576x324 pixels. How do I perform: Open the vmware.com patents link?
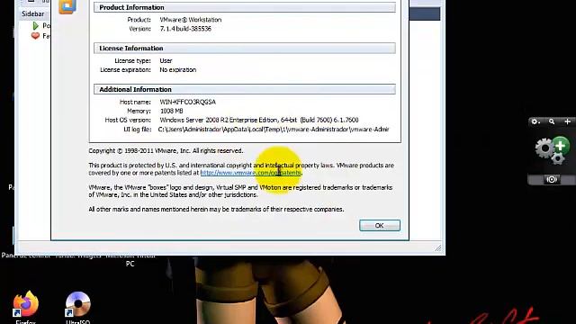click(250, 173)
